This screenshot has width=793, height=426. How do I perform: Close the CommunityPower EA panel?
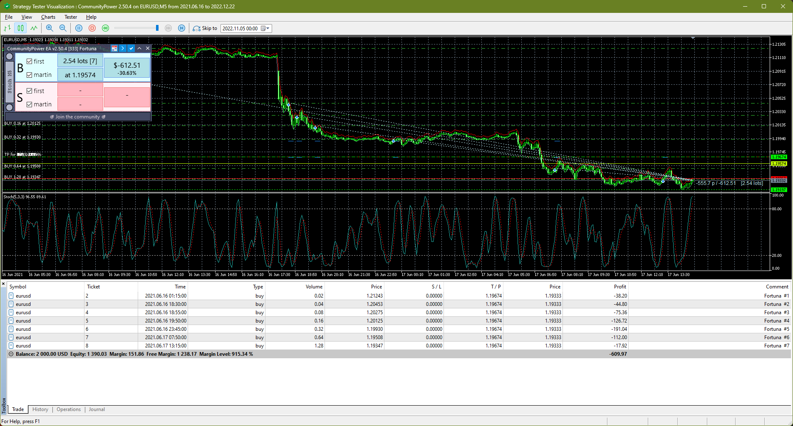click(148, 49)
